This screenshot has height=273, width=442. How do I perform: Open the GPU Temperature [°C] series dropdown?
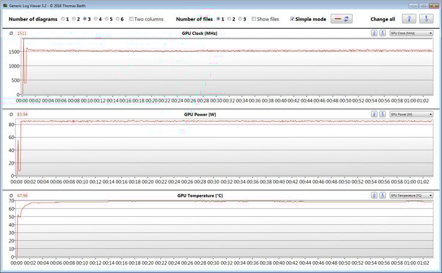point(411,196)
